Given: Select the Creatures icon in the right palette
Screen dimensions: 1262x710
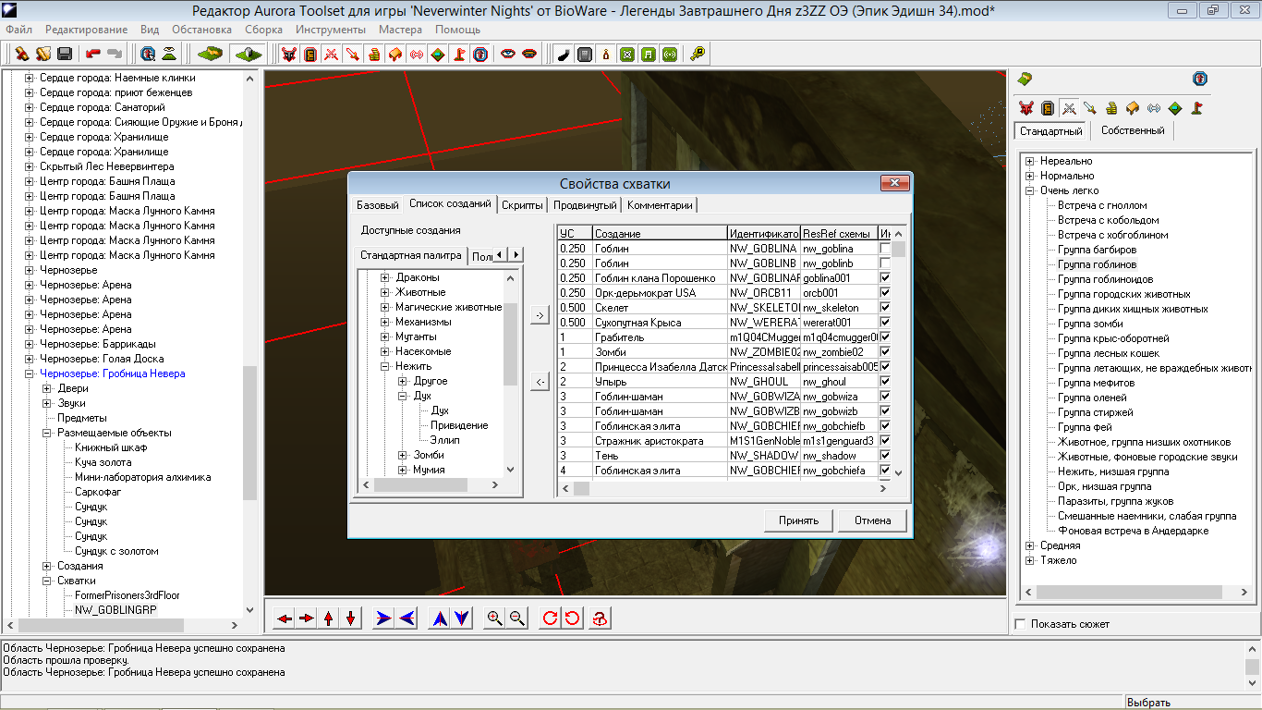Looking at the screenshot, I should (1026, 108).
